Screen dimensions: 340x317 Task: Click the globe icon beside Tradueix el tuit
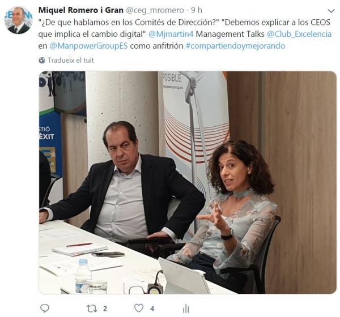click(42, 60)
